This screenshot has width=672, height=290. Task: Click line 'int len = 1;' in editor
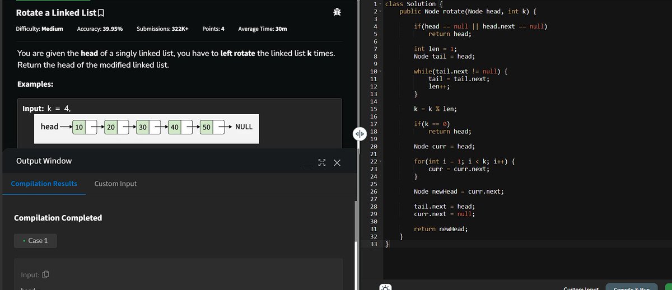tap(436, 49)
